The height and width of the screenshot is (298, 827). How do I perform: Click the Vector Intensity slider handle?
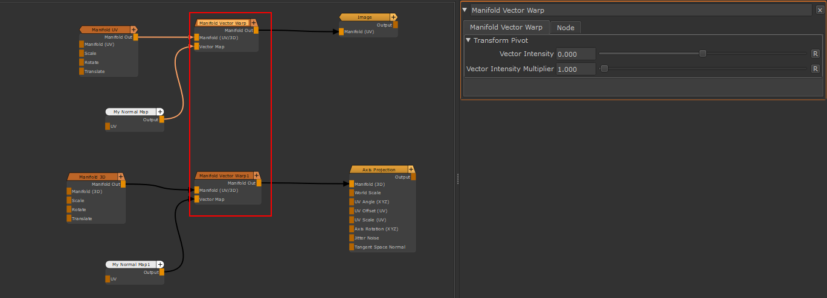pyautogui.click(x=703, y=54)
